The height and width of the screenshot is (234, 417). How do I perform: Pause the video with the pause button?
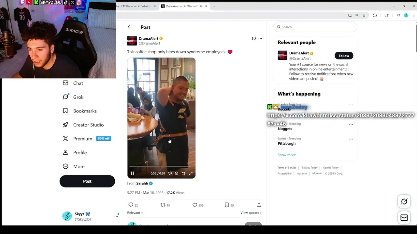tap(132, 174)
